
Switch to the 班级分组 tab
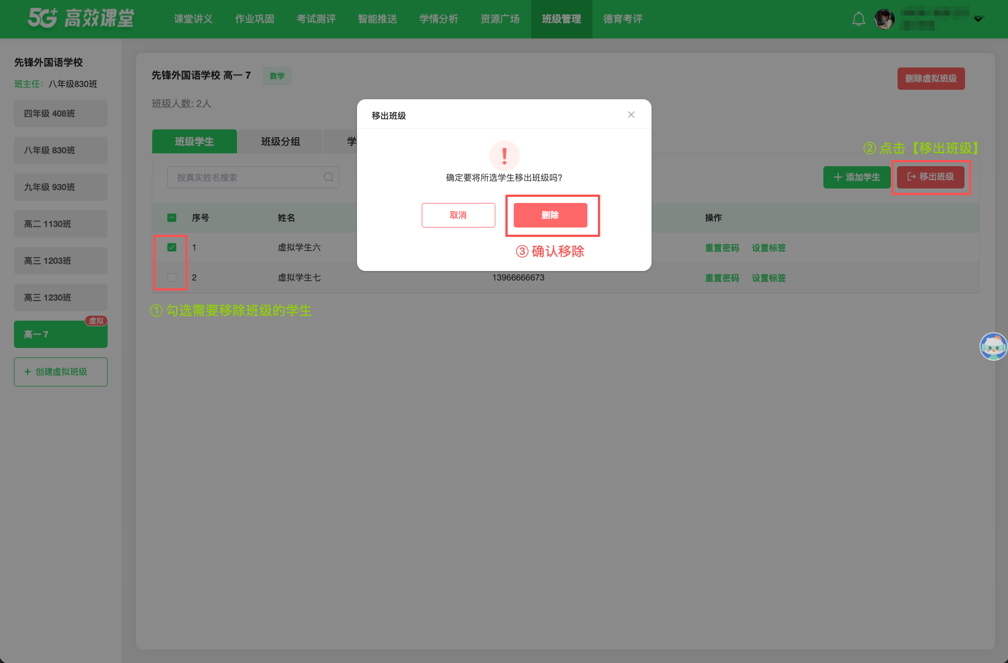(x=281, y=142)
